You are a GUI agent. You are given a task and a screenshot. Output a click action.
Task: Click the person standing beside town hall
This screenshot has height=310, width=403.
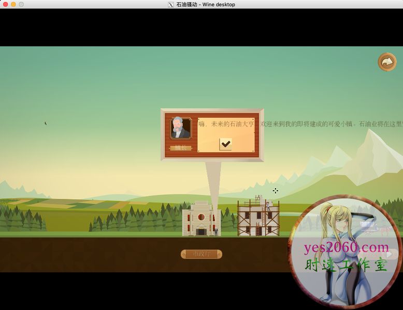coord(216,232)
